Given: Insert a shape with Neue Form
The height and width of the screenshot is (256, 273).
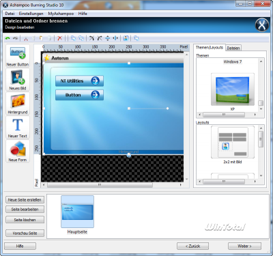Looking at the screenshot, I should point(18,152).
